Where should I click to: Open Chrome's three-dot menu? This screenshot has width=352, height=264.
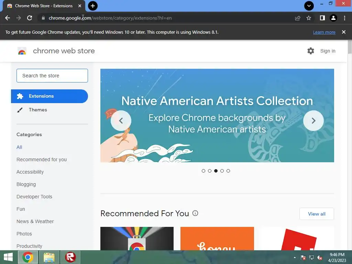pos(344,18)
